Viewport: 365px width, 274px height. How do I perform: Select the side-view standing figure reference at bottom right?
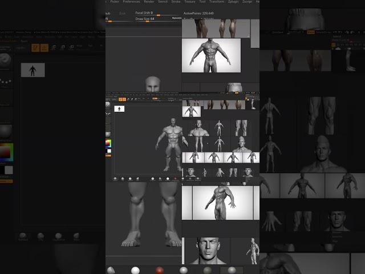pyautogui.click(x=253, y=251)
